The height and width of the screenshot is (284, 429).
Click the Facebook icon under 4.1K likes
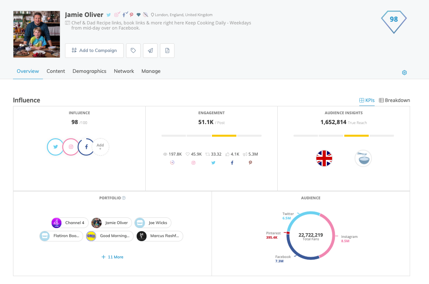(x=232, y=163)
